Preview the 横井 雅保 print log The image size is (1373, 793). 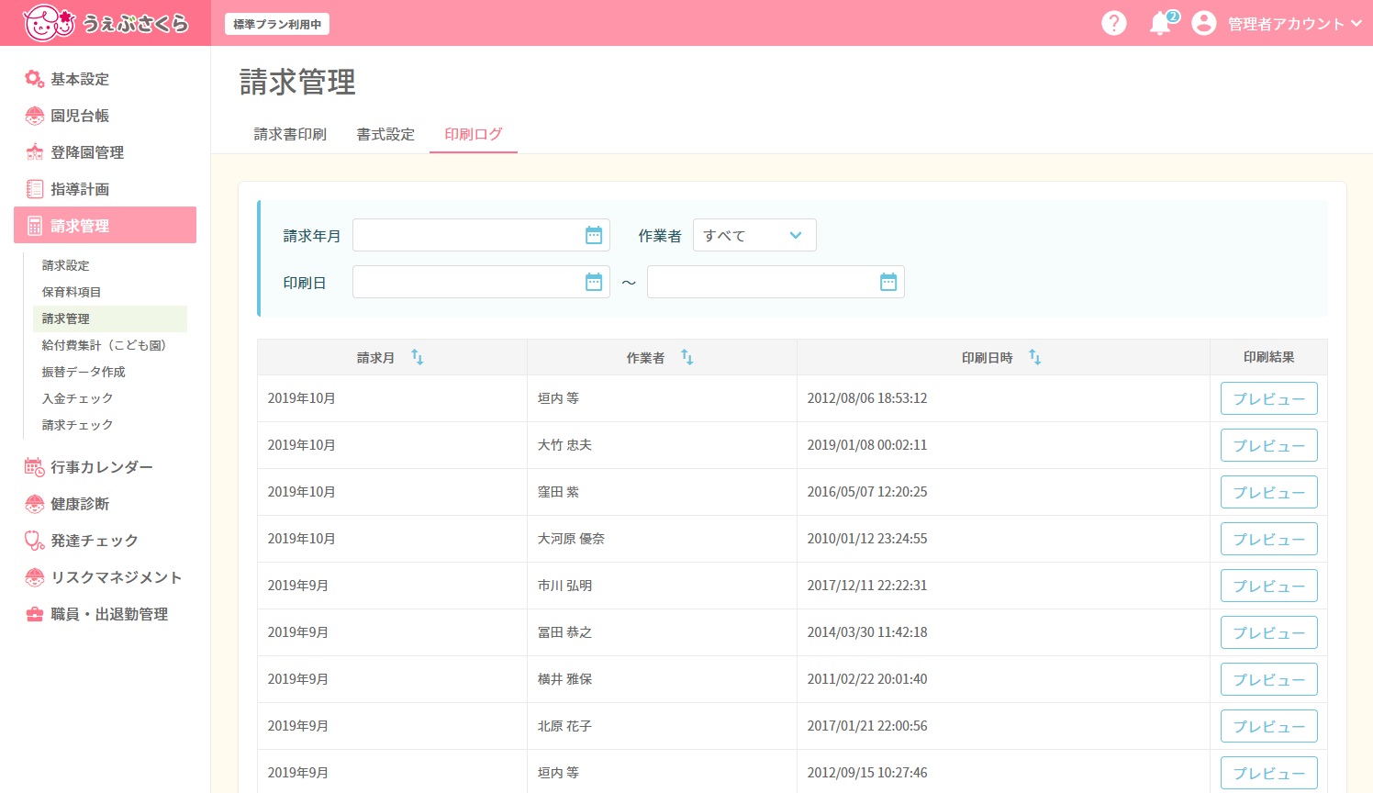[1268, 679]
